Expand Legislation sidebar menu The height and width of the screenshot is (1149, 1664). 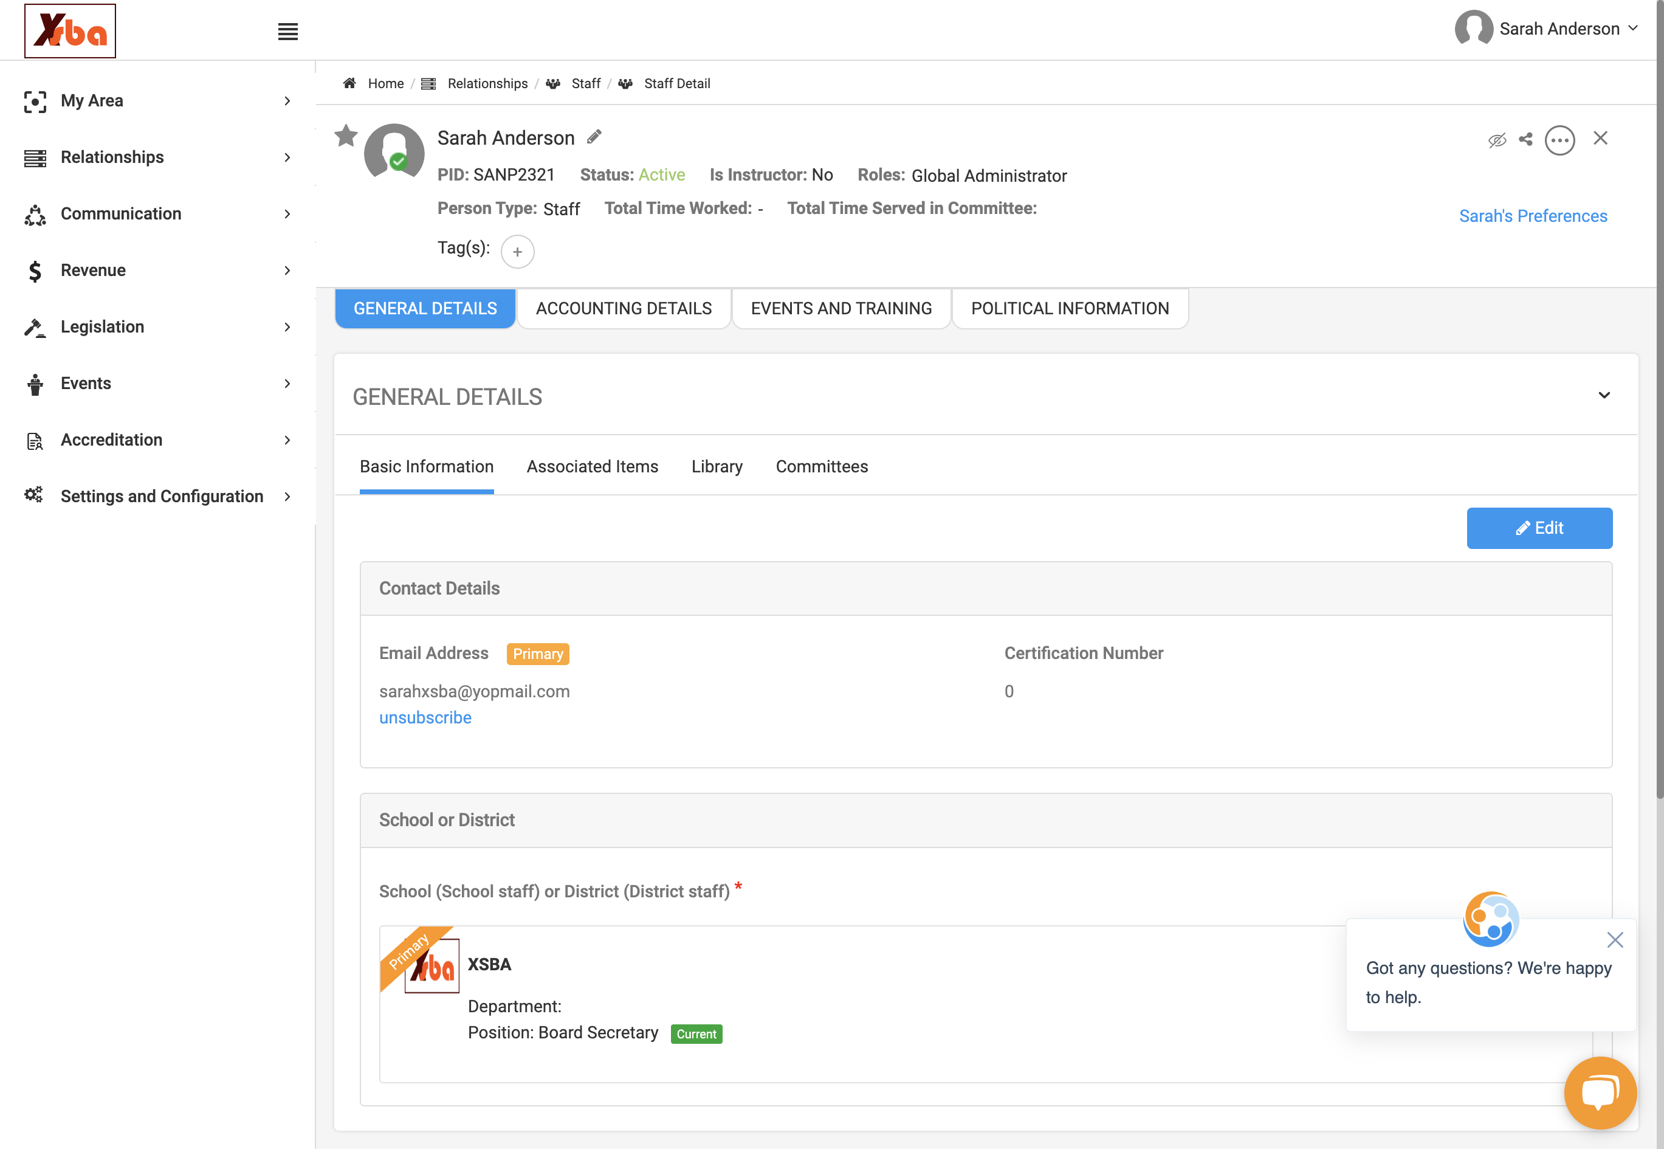pyautogui.click(x=159, y=327)
